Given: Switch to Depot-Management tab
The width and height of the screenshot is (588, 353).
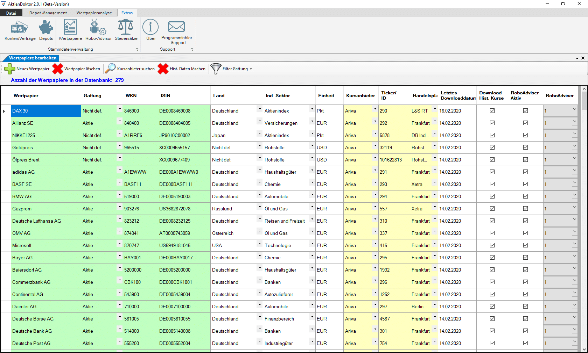Looking at the screenshot, I should coord(48,13).
